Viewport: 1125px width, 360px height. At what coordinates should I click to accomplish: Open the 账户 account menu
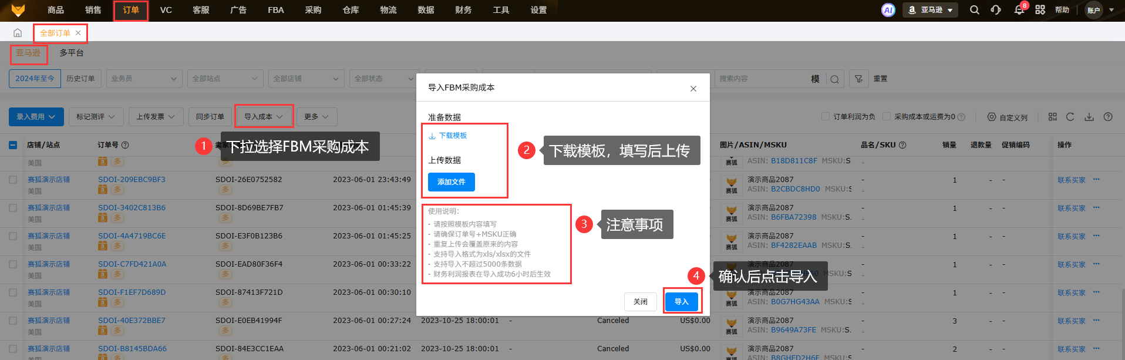1100,10
